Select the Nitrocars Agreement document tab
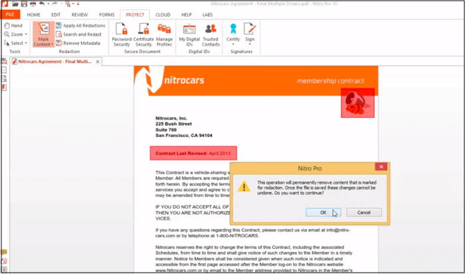Image resolution: width=465 pixels, height=274 pixels. click(x=55, y=62)
